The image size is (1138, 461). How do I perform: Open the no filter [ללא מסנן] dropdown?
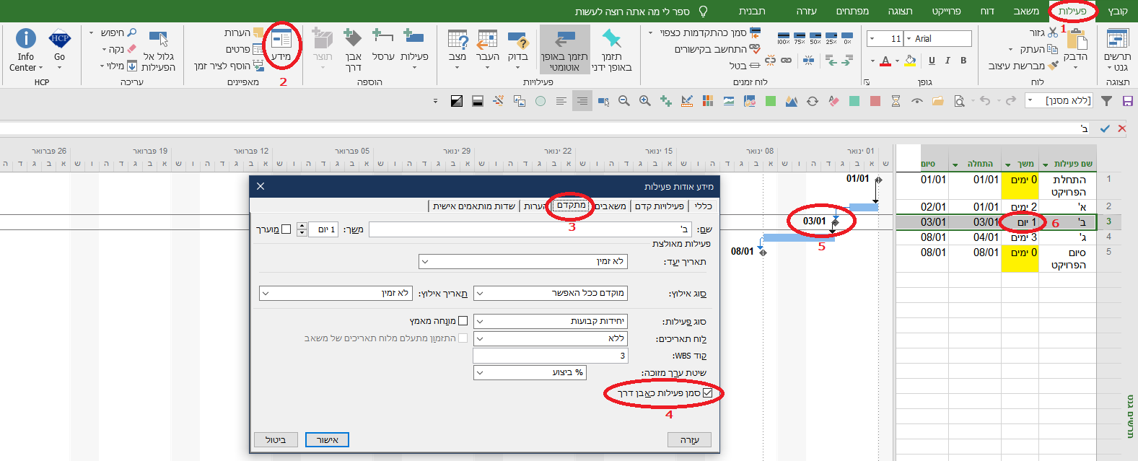coord(1030,101)
